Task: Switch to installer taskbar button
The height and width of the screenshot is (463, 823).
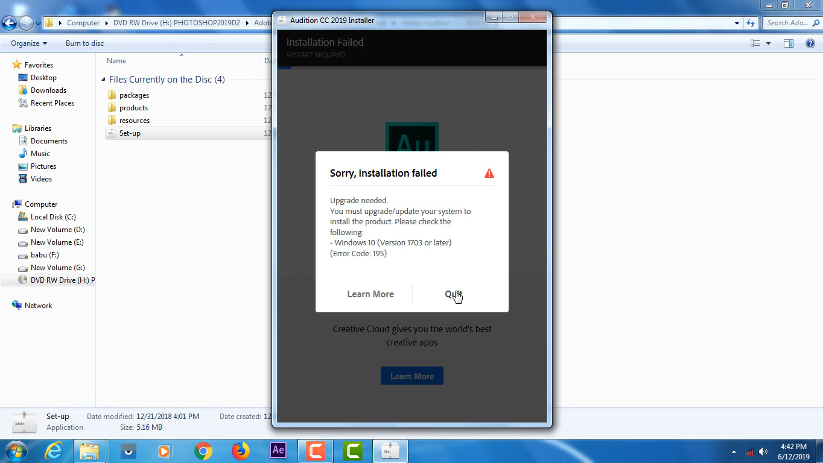Action: click(x=390, y=451)
